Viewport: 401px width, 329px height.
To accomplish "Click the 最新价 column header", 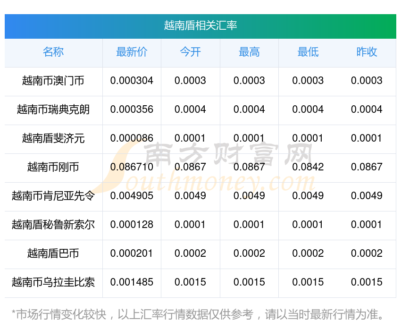I will (x=132, y=52).
